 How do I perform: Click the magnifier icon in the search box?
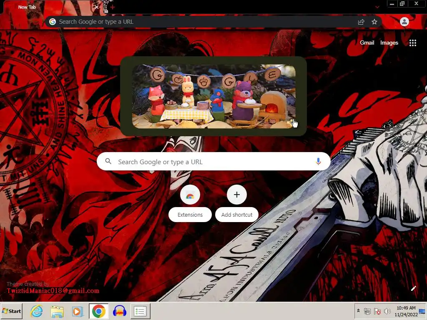[108, 161]
